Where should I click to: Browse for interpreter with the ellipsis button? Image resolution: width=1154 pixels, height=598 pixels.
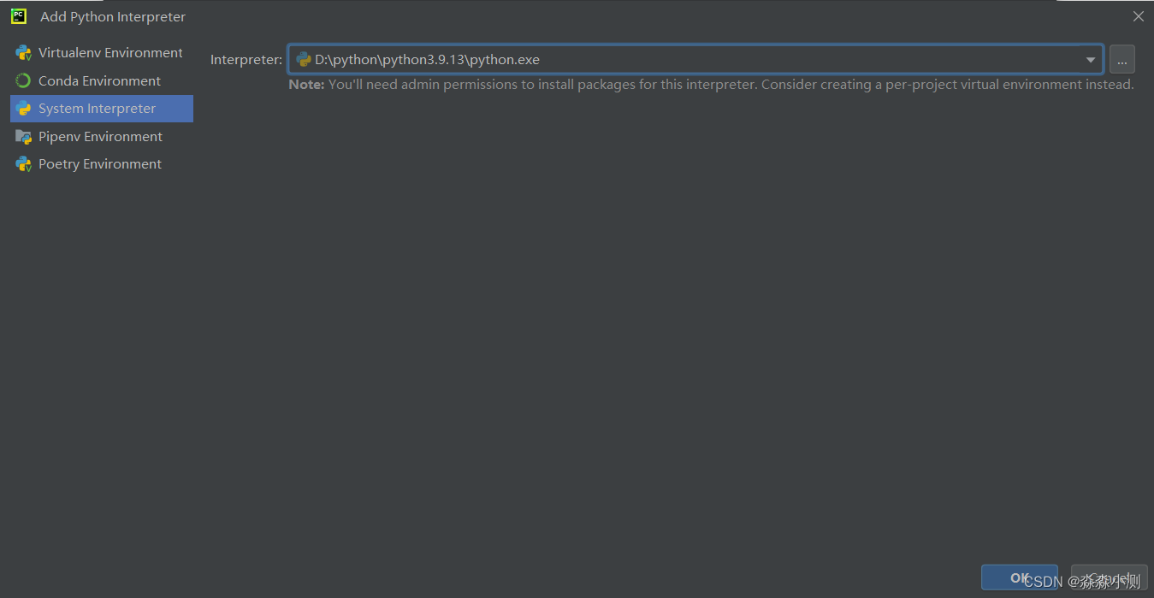(1122, 60)
